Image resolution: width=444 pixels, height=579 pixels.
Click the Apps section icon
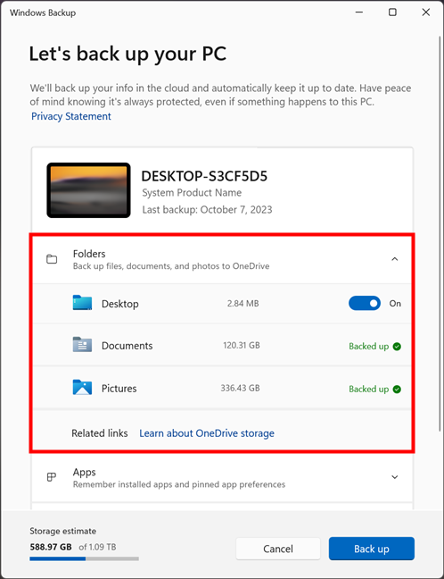coord(52,477)
